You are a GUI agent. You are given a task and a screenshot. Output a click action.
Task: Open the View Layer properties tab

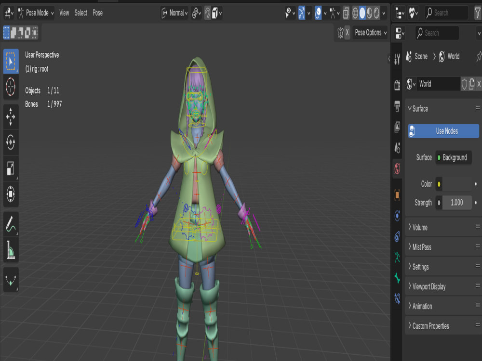coord(397,127)
